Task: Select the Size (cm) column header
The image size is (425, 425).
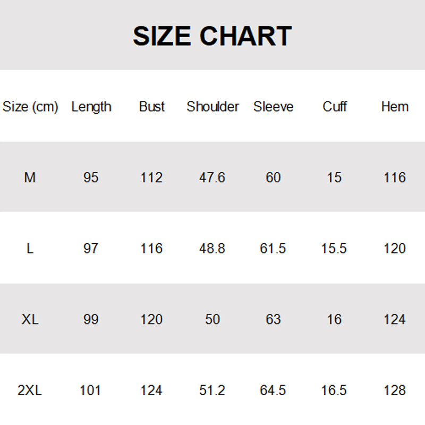Action: pyautogui.click(x=30, y=107)
